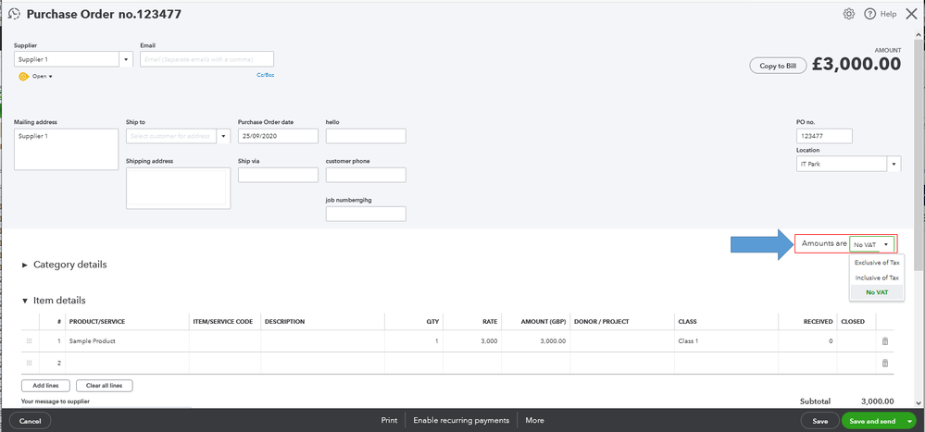Screen dimensions: 925x432
Task: Select Exclusive of Tax option
Action: [877, 263]
